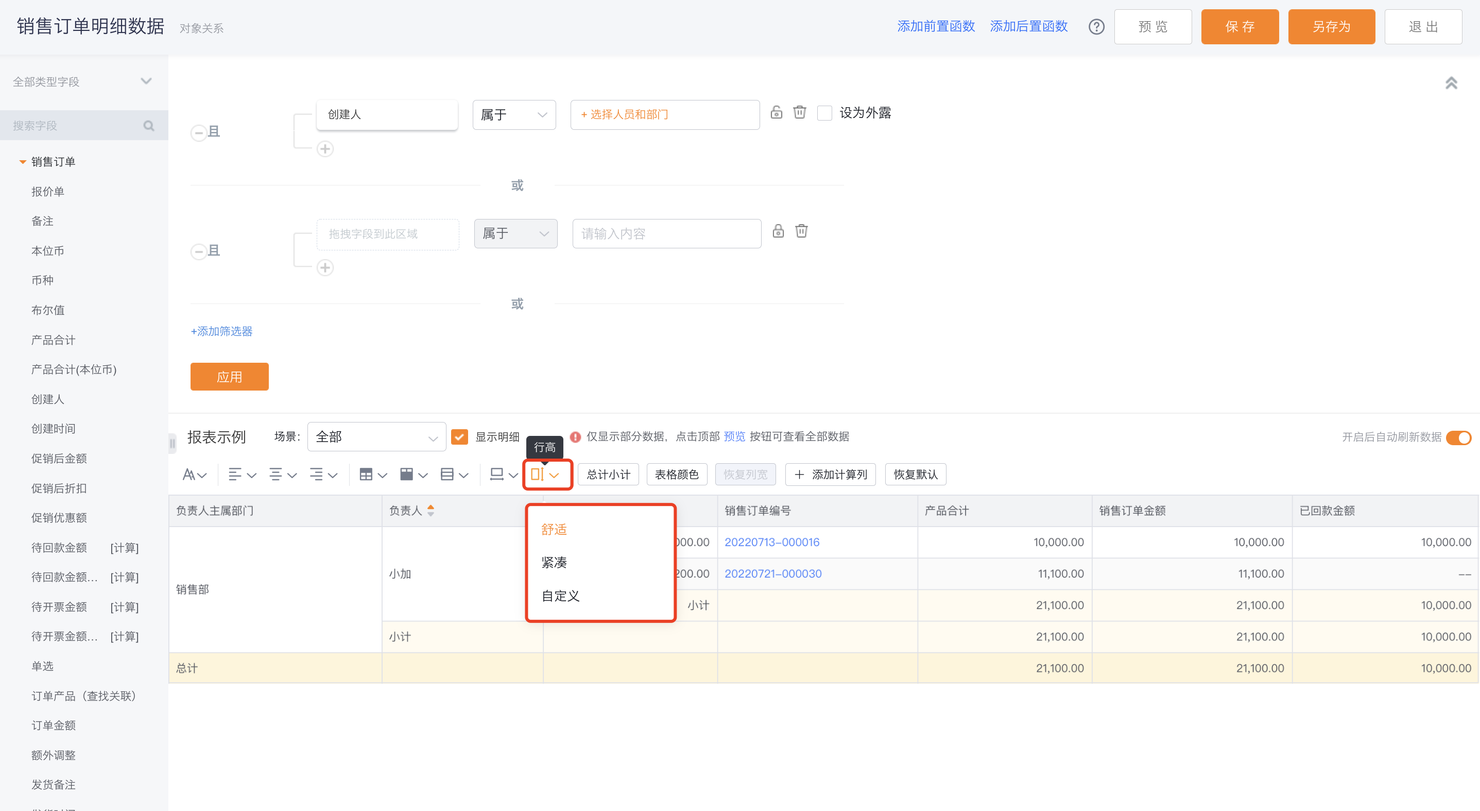Open the 场景 全部 dropdown
This screenshot has height=811, width=1480.
pyautogui.click(x=376, y=437)
